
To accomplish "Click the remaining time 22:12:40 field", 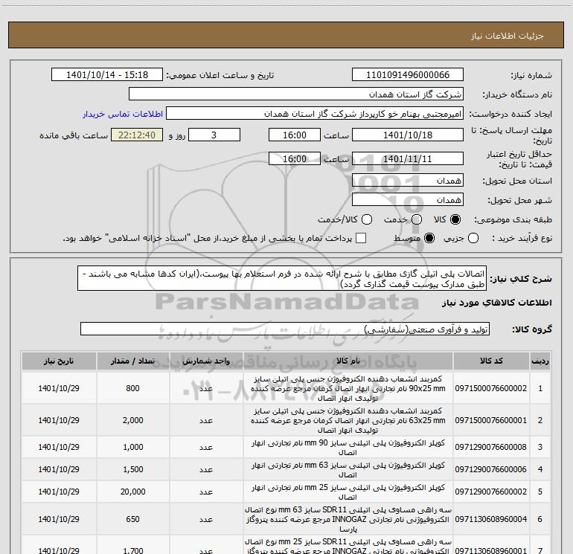I will (137, 135).
